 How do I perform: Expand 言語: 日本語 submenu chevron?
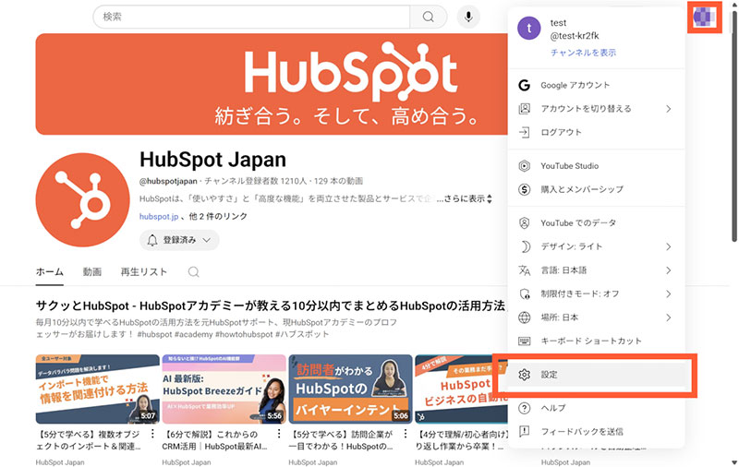tap(668, 270)
